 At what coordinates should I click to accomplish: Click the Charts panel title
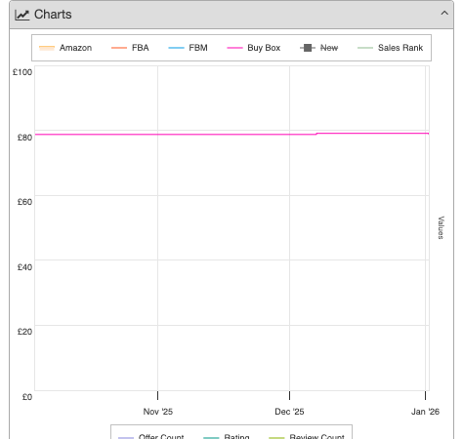click(53, 15)
